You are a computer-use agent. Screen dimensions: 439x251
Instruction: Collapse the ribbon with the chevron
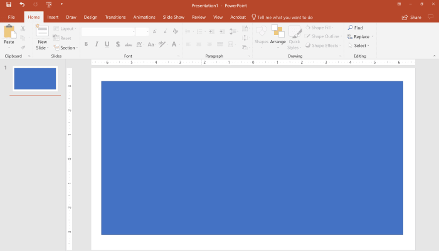(x=434, y=56)
